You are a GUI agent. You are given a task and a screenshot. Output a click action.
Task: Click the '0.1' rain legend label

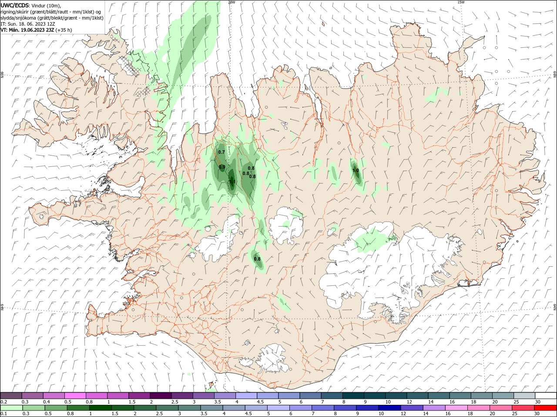pyautogui.click(x=4, y=414)
